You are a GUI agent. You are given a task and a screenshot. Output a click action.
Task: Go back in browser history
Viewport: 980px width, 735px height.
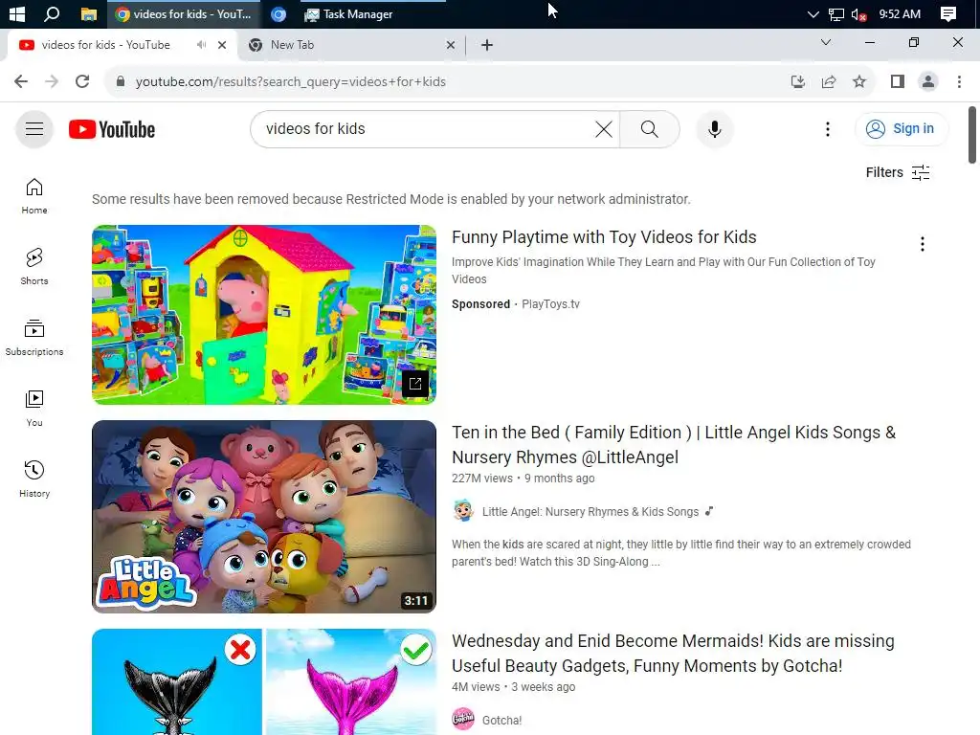[x=21, y=82]
